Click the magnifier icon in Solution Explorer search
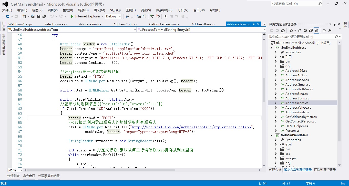Viewport: 349px width, 186px height. (336, 37)
